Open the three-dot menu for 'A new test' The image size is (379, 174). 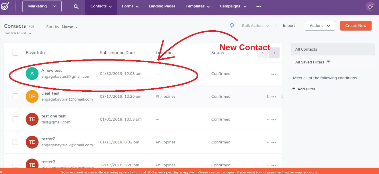coord(274,74)
